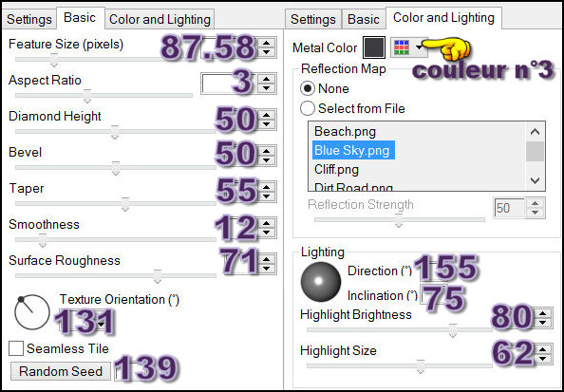
Task: Decrease Aspect Ratio with down arrow
Action: [x=266, y=87]
